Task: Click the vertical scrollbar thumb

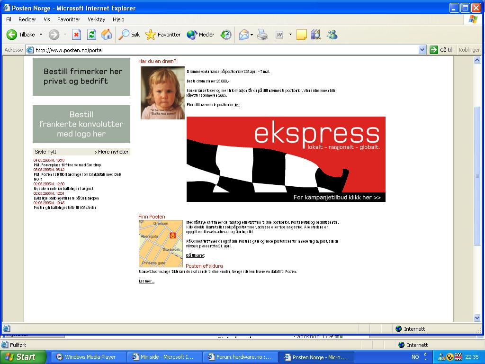Action: click(x=477, y=176)
